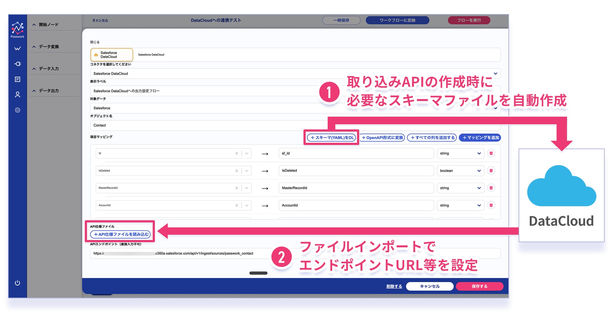The width and height of the screenshot is (612, 320).
Task: Click the sf_Id destination field
Action: [x=356, y=153]
